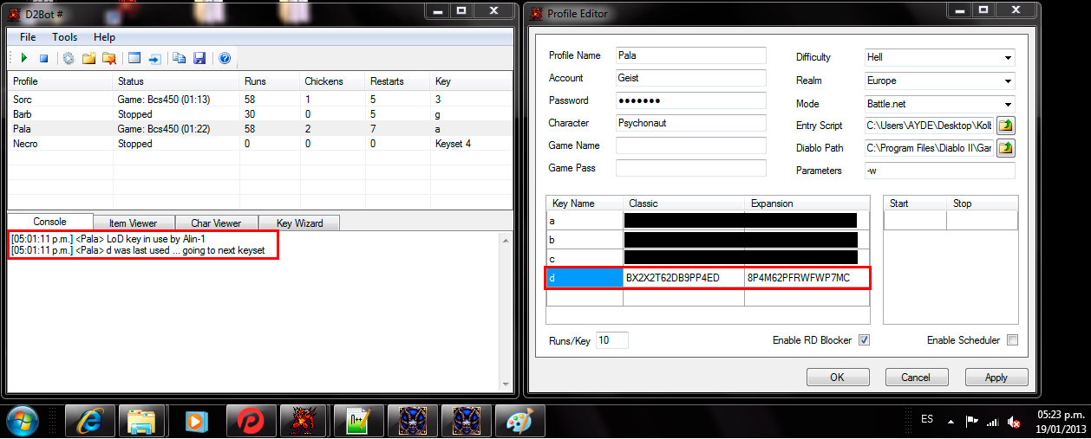Screen dimensions: 1091x439
Task: Select Pala profile row
Action: [260, 129]
